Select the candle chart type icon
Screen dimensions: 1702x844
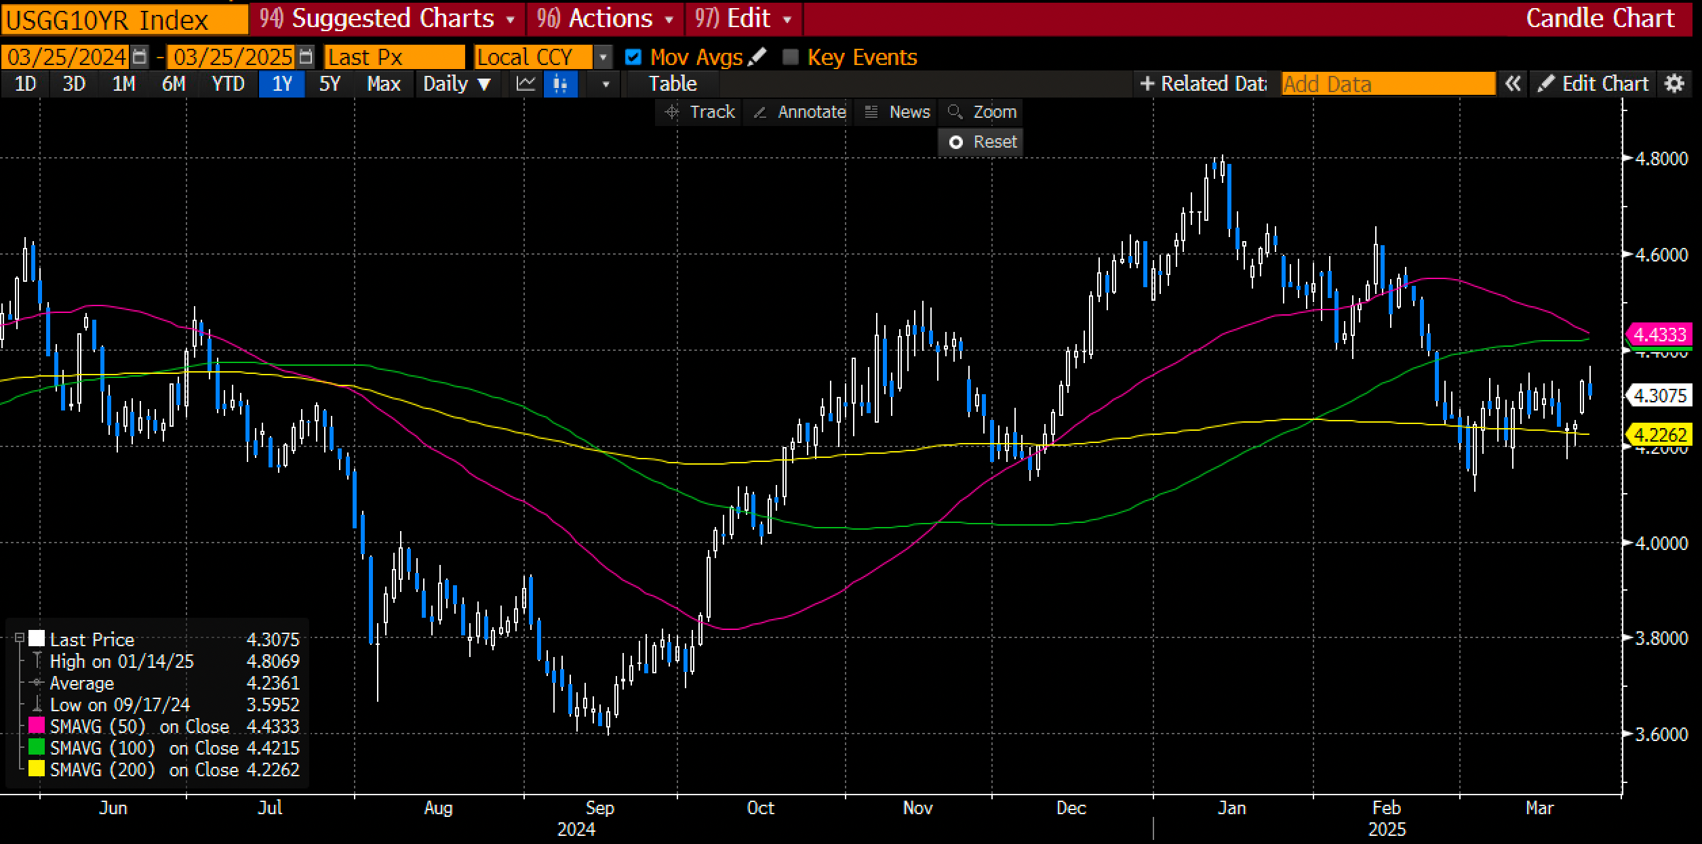560,84
